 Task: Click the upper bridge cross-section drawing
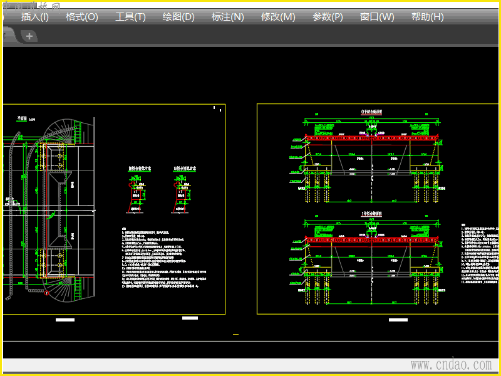pos(371,157)
